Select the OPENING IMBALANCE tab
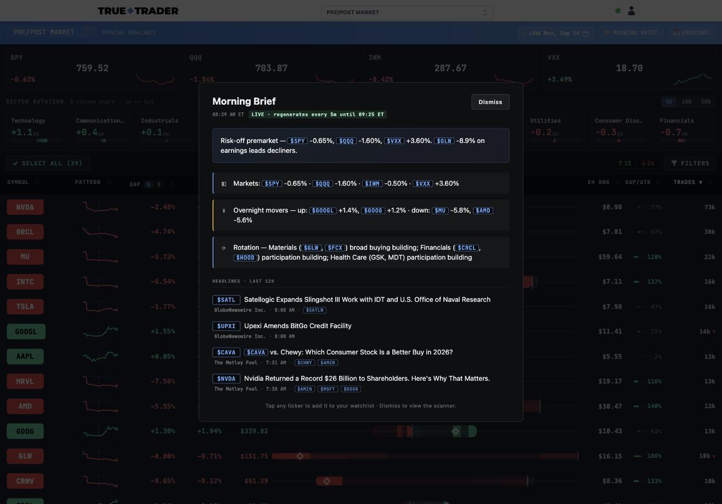Image resolution: width=722 pixels, height=504 pixels. click(128, 32)
